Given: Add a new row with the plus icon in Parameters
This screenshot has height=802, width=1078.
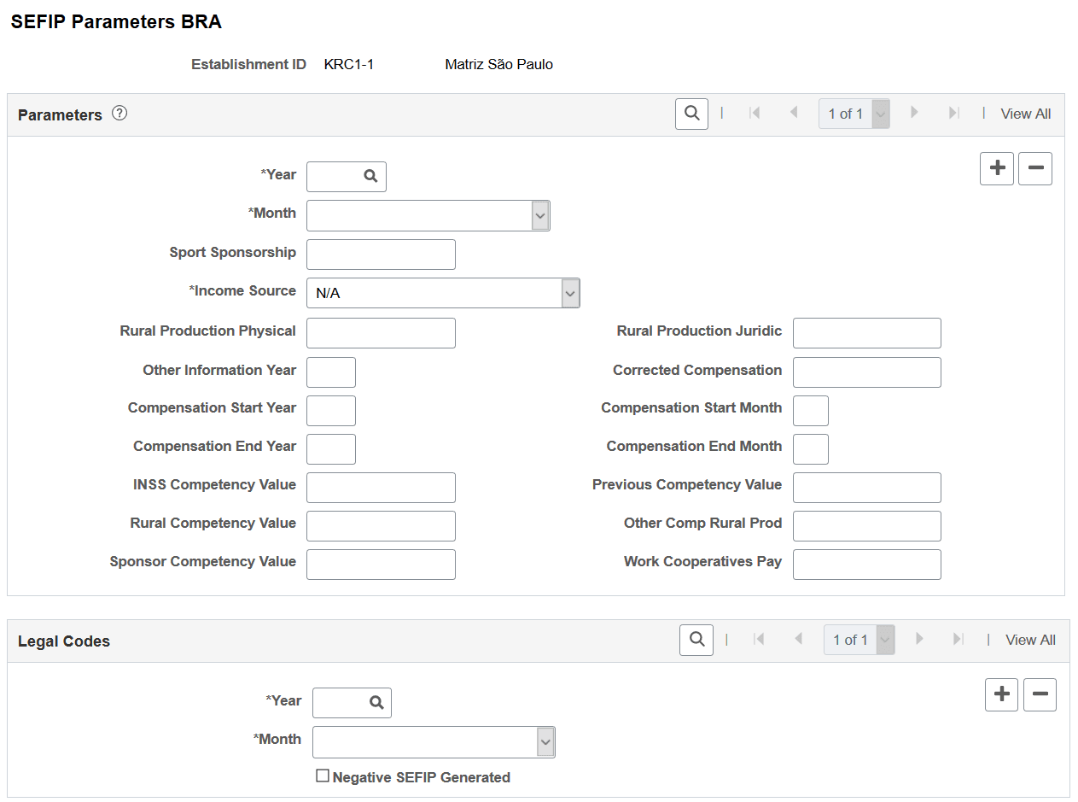Looking at the screenshot, I should 996,168.
